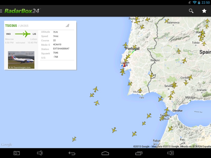Screen dimensions: 211x158
Task: Tap the favorites star icon
Action: pos(204,11)
